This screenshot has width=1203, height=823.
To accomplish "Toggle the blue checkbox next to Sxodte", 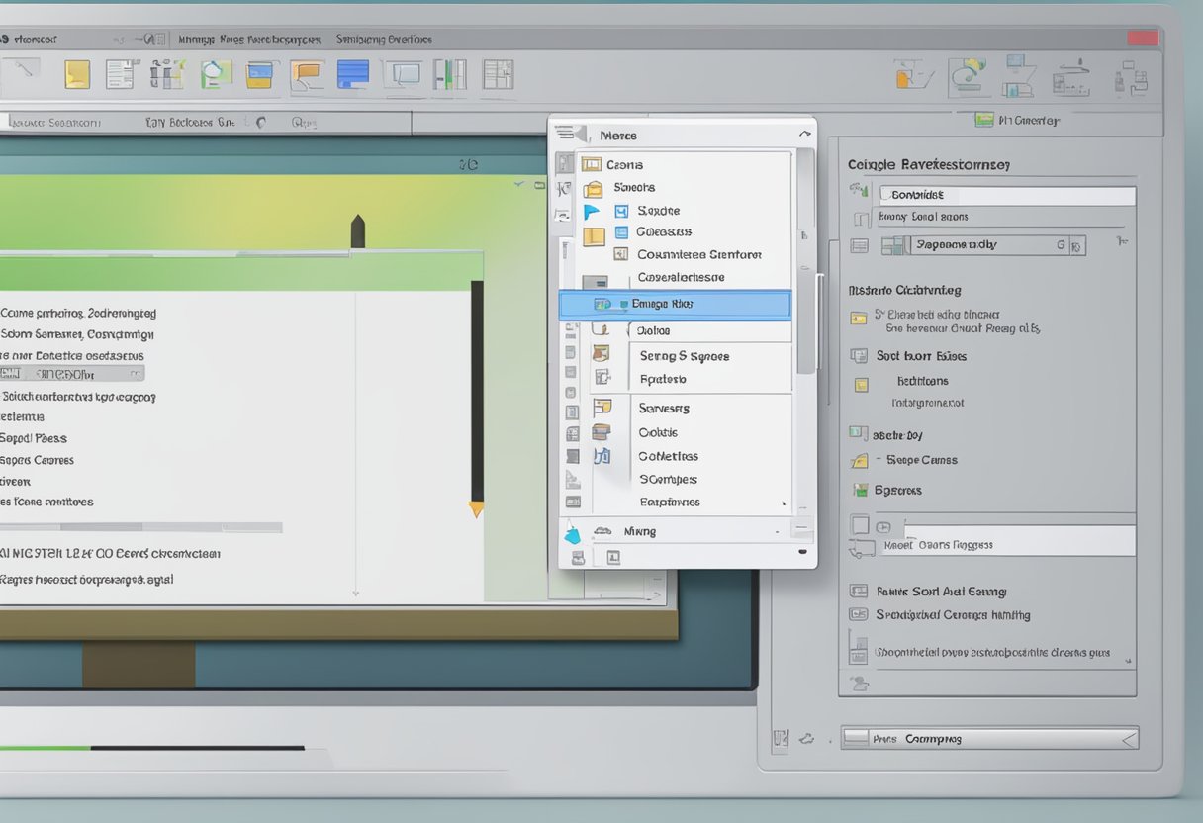I will [621, 211].
